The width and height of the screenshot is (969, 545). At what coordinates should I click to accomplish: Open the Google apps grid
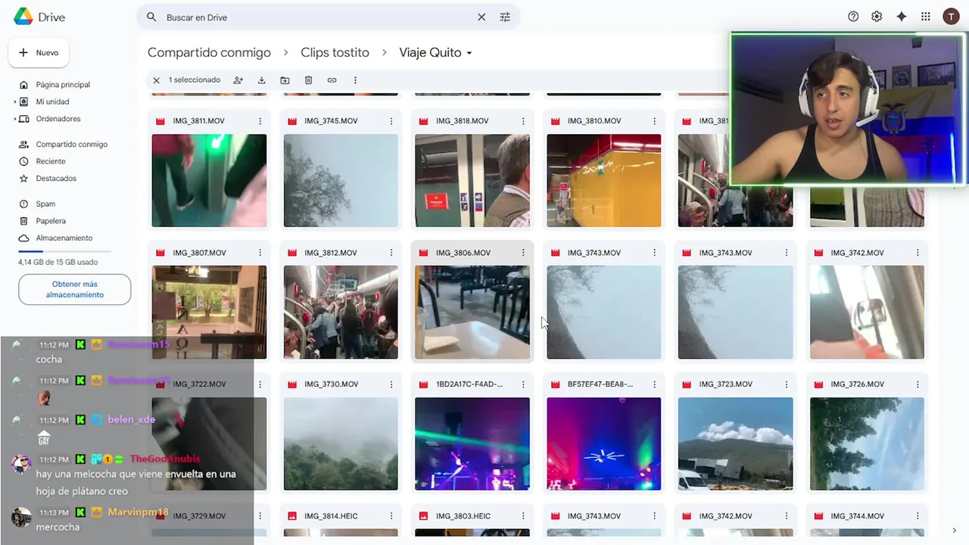click(925, 17)
